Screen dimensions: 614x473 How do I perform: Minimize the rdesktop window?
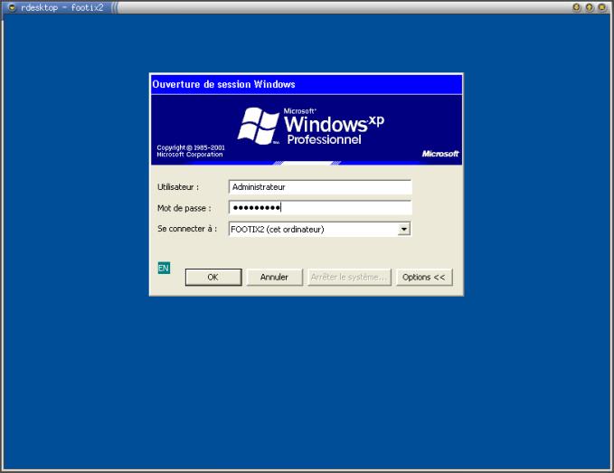coord(577,6)
